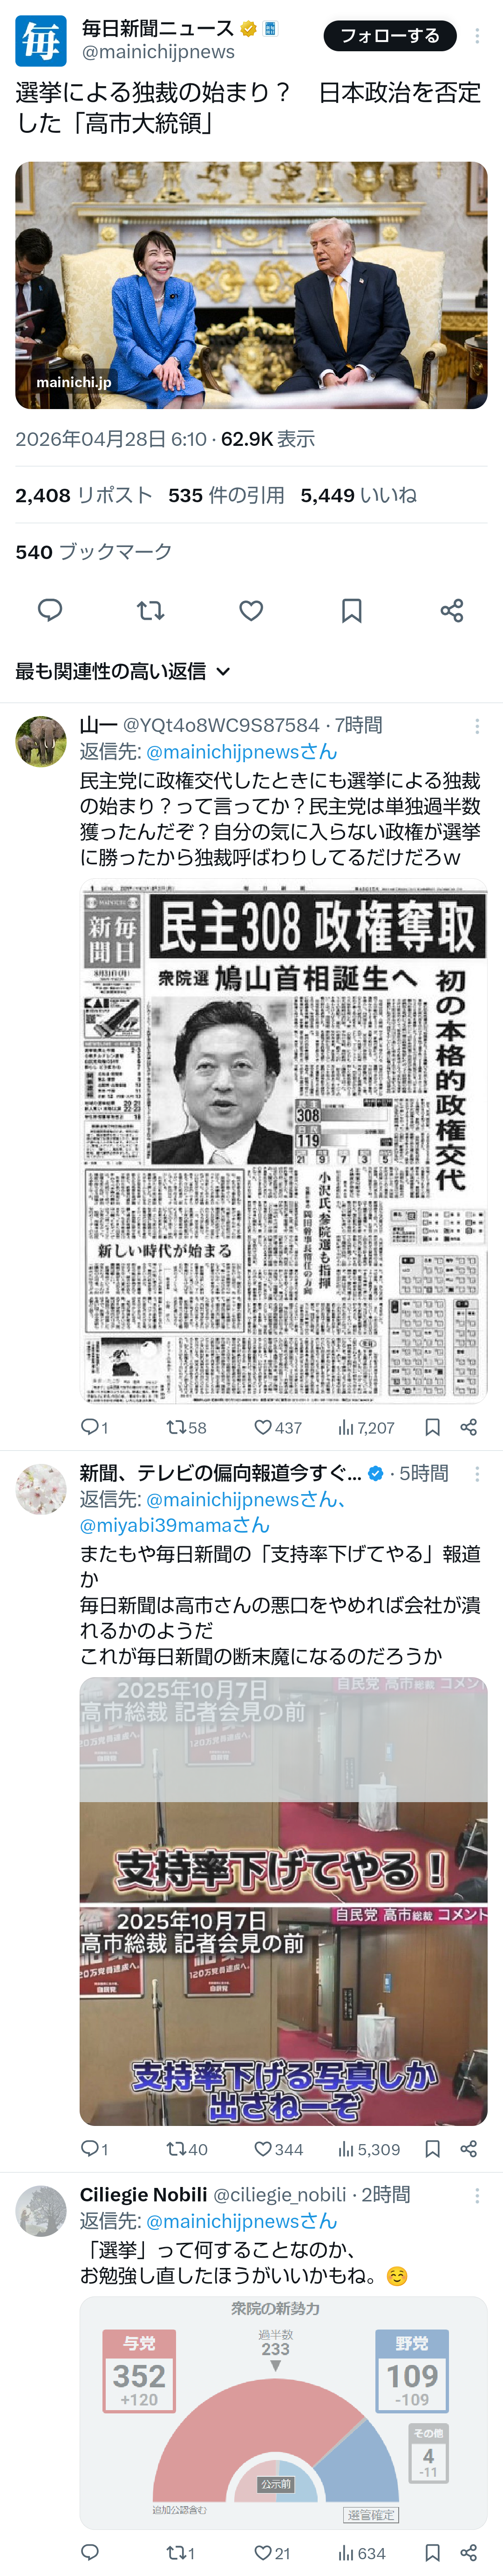Expand the 最も関連性の高い返信 sort dropdown
The width and height of the screenshot is (503, 2576).
point(123,671)
